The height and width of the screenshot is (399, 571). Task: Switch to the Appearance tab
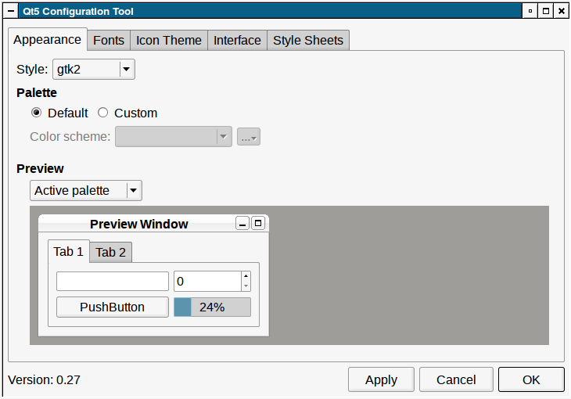tap(48, 39)
